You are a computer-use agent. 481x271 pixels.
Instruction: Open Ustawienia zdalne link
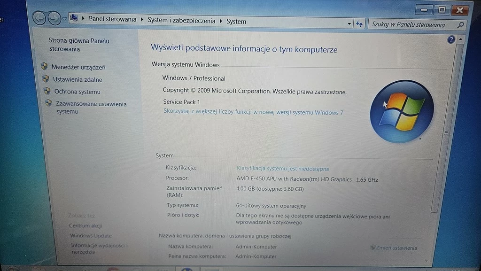pyautogui.click(x=78, y=79)
